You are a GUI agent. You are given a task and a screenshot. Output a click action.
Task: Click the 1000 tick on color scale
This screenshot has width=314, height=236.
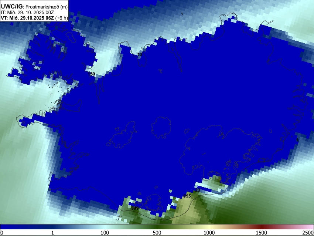(209, 233)
